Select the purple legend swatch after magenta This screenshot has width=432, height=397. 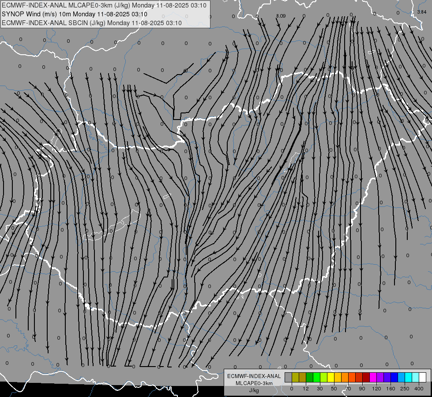[380, 377]
